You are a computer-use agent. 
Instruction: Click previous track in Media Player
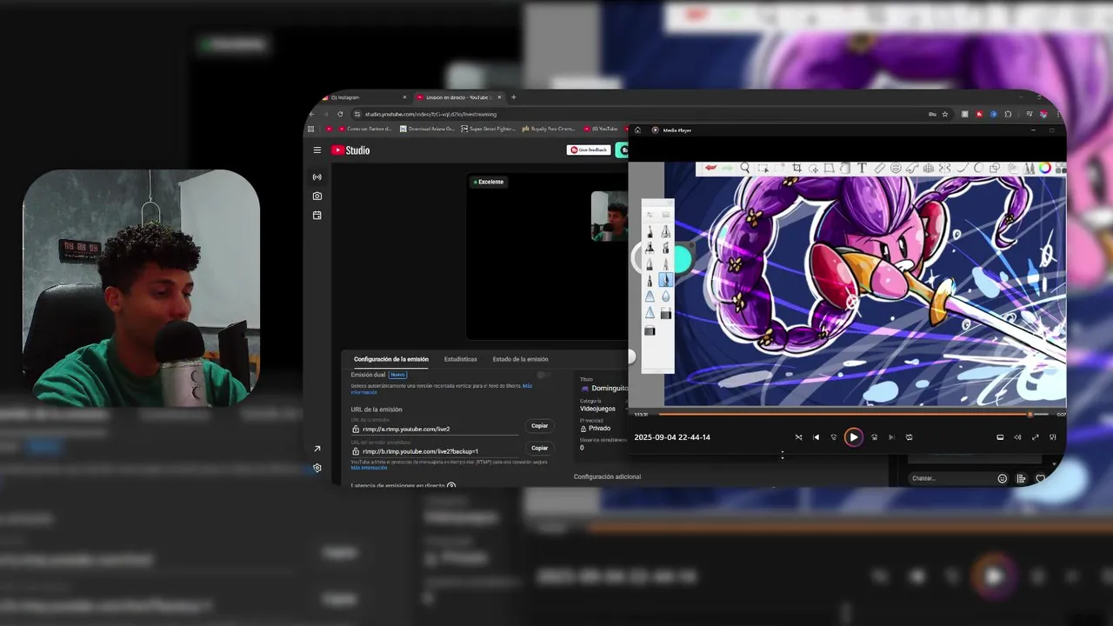click(x=816, y=437)
